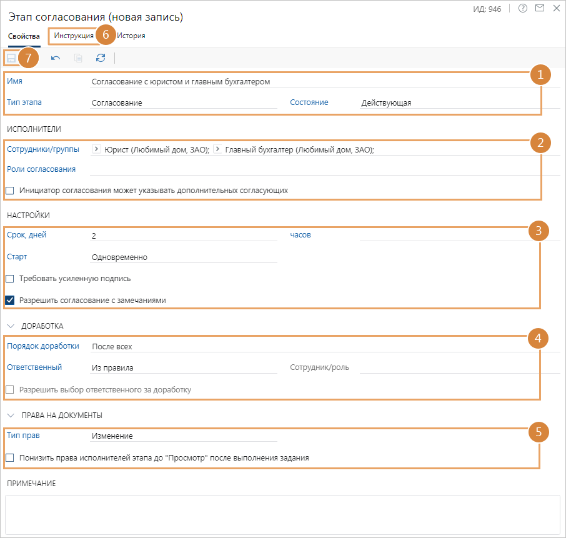
Task: Tick the initiator can add approvers checkbox
Action: click(x=10, y=190)
